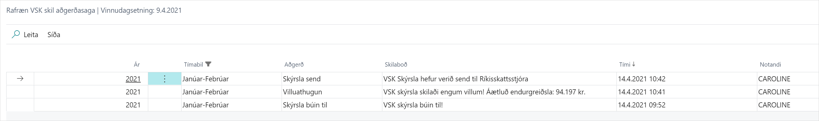Sort by the Ár column header
Screen dimensions: 819x121
(137, 65)
